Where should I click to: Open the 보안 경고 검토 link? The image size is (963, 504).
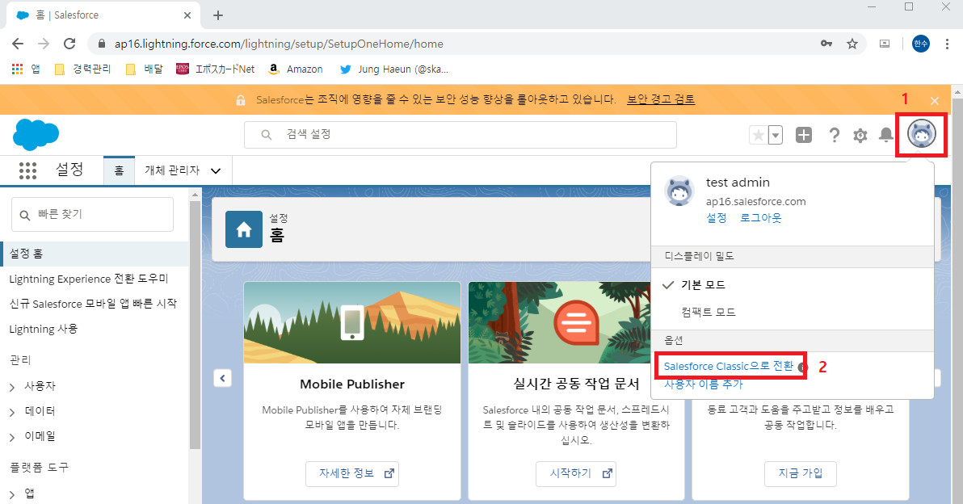click(x=661, y=99)
